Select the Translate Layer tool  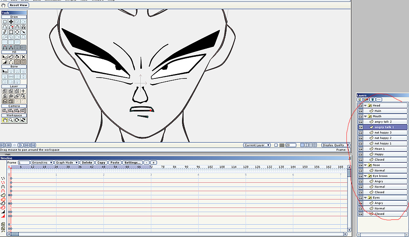click(4, 91)
